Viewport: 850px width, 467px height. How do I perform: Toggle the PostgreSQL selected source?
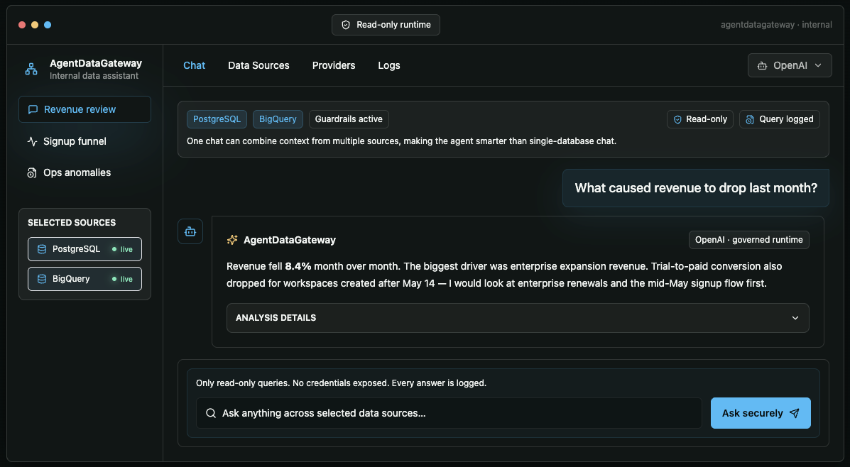[x=85, y=249]
